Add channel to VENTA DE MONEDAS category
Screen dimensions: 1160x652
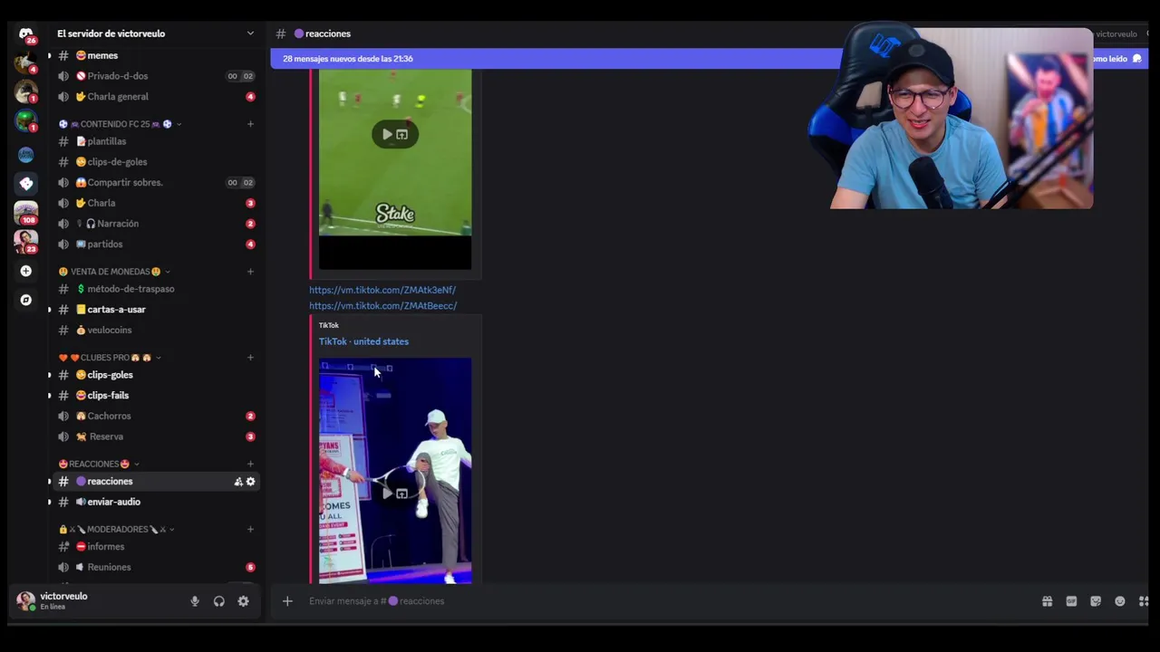250,272
